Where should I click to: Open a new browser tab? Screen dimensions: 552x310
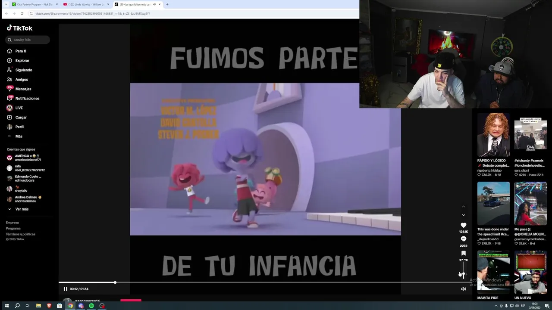167,4
